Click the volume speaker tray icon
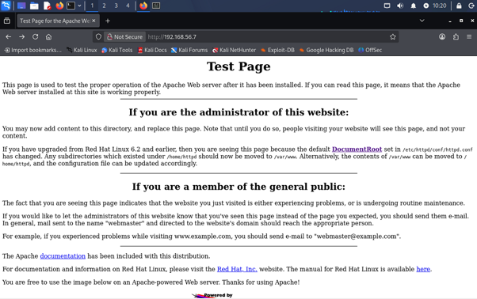This screenshot has width=477, height=299. coord(400,6)
